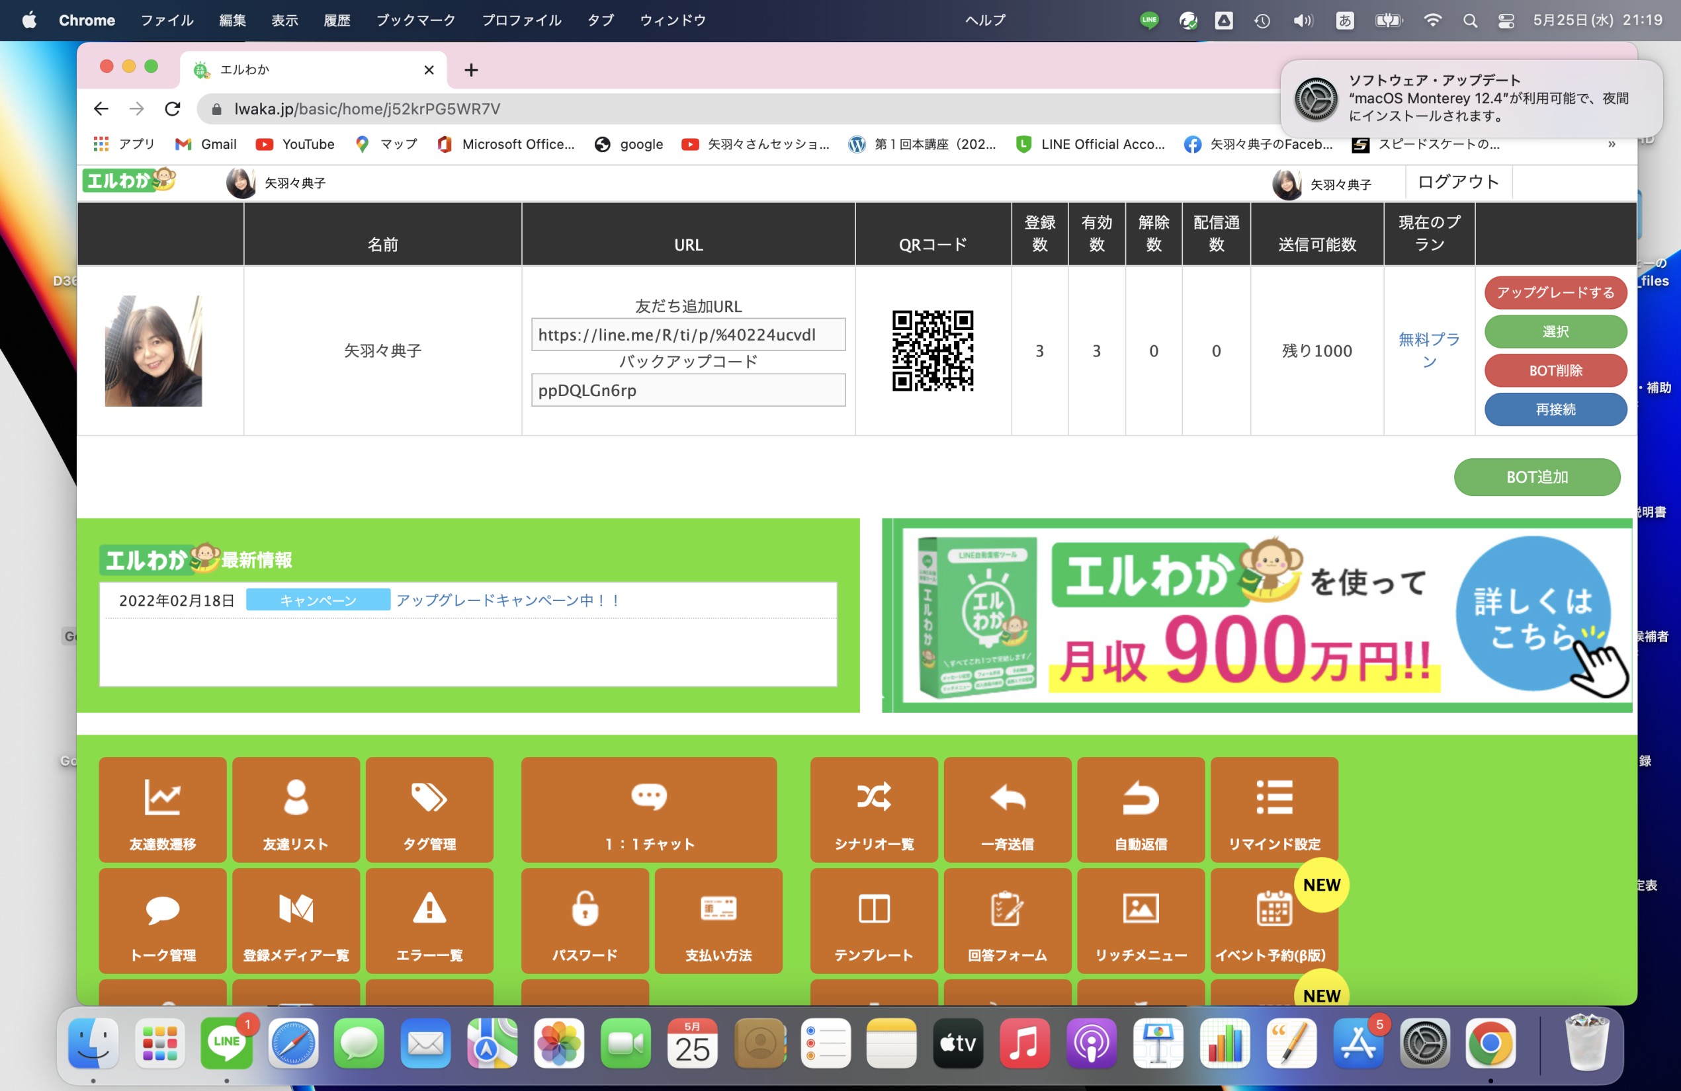Open the 友達数遷移 friend count chart tile

click(163, 809)
